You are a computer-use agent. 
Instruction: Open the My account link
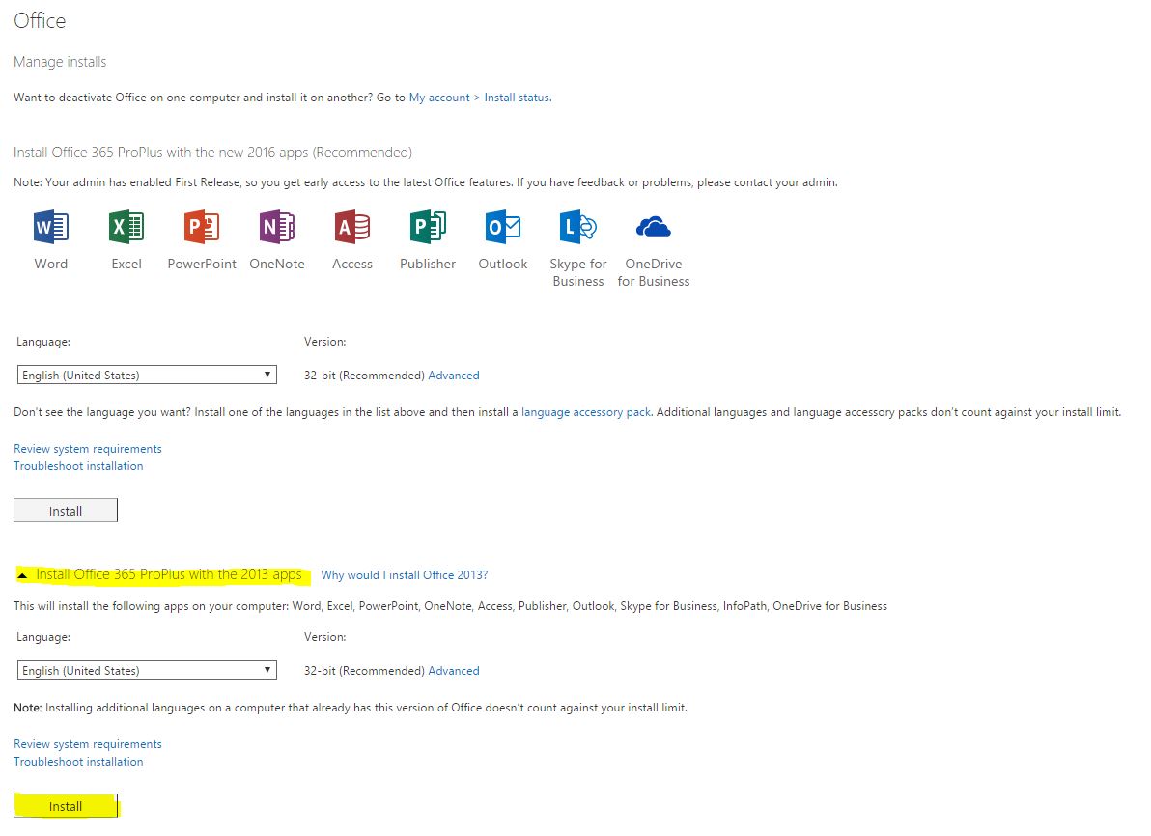pyautogui.click(x=439, y=98)
